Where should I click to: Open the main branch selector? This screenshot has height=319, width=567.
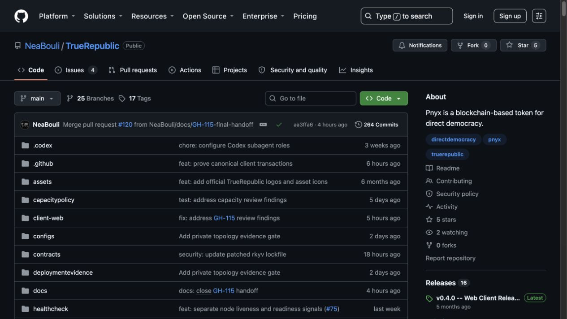[x=37, y=99]
